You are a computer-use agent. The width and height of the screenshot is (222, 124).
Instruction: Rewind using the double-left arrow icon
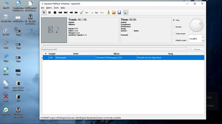click(71, 12)
